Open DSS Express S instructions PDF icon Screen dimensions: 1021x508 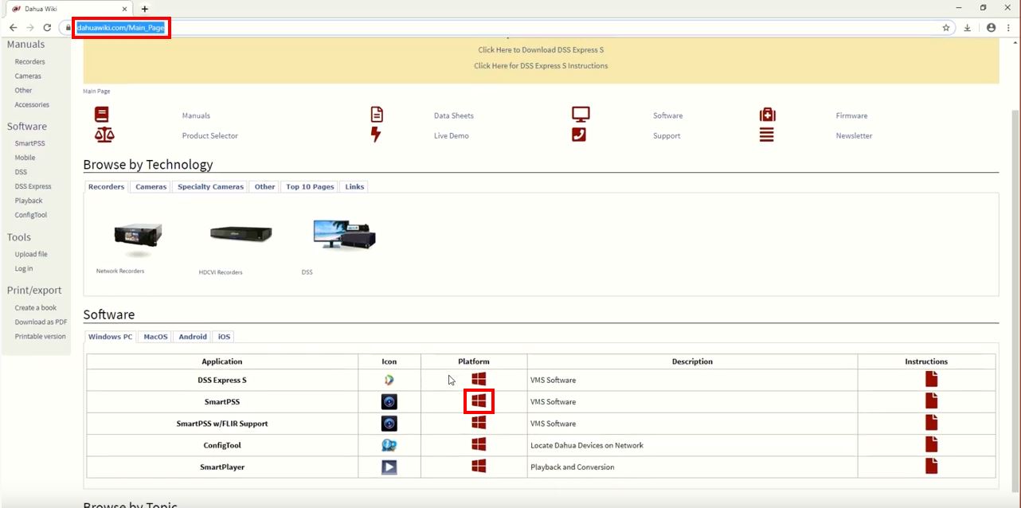(931, 379)
